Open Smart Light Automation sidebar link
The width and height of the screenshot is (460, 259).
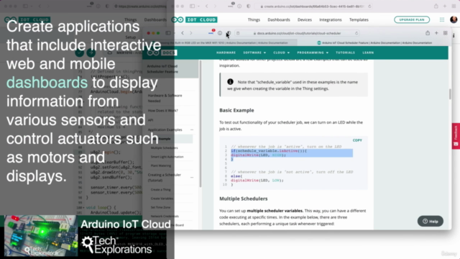point(167,157)
